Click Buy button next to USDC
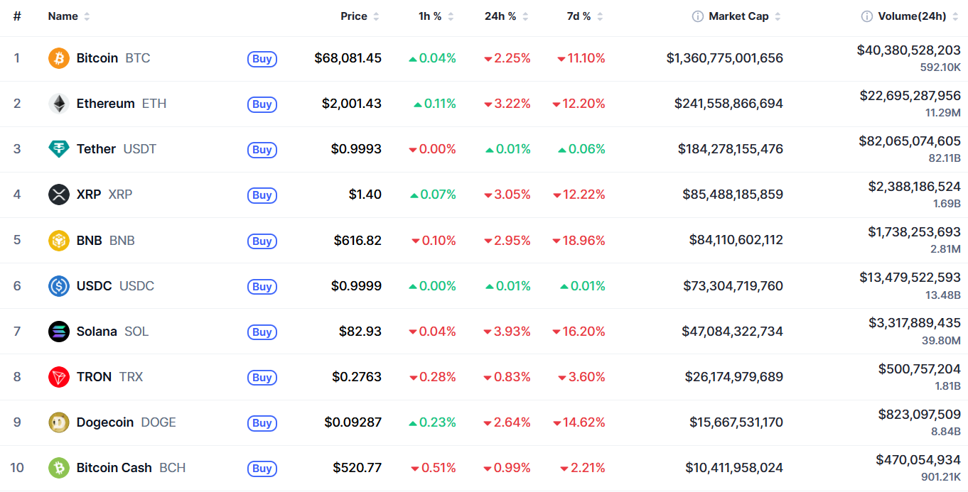The width and height of the screenshot is (968, 492). tap(262, 287)
